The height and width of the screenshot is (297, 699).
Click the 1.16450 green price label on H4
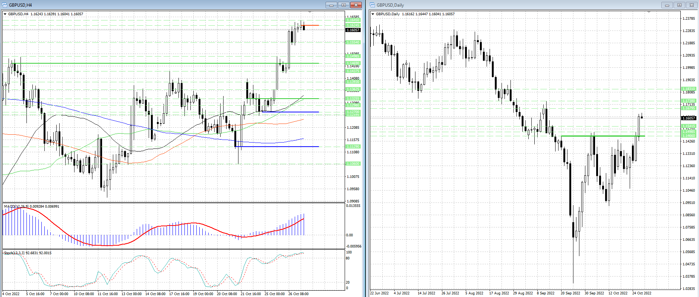tap(353, 20)
